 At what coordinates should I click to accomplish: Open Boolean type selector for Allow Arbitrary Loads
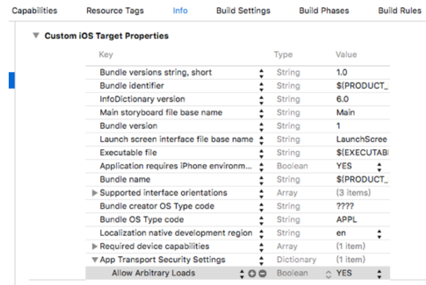tap(327, 274)
